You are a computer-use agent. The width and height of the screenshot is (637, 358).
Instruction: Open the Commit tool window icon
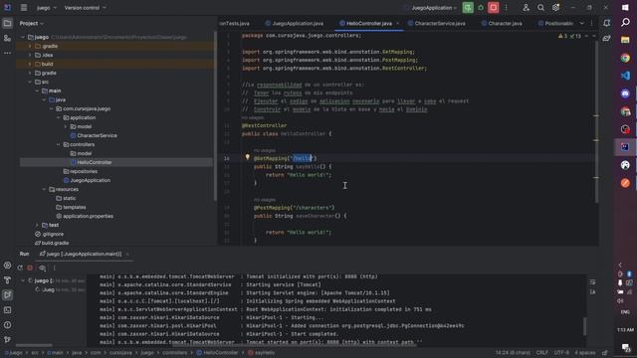tap(7, 38)
